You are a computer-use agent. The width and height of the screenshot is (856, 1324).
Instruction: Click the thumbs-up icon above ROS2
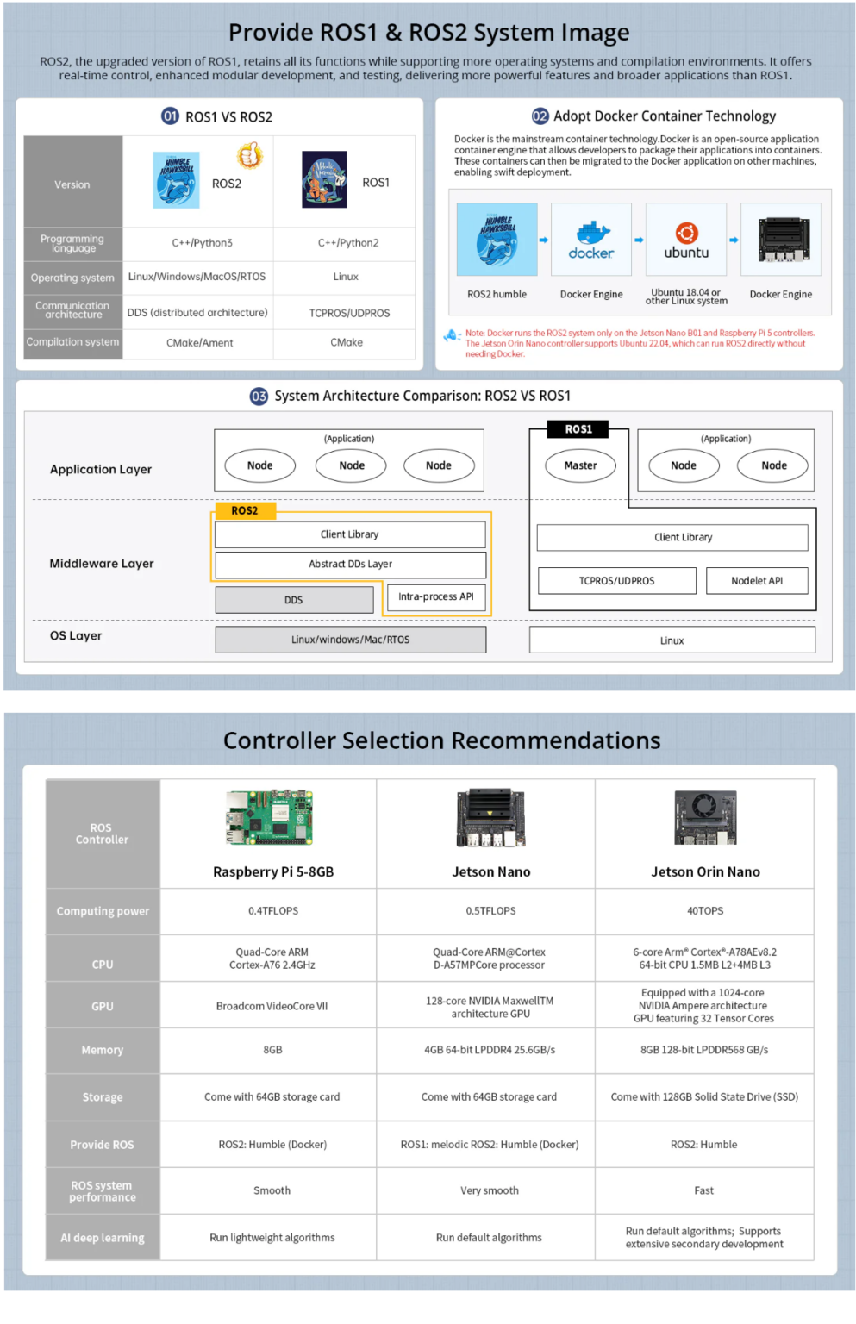pos(249,156)
